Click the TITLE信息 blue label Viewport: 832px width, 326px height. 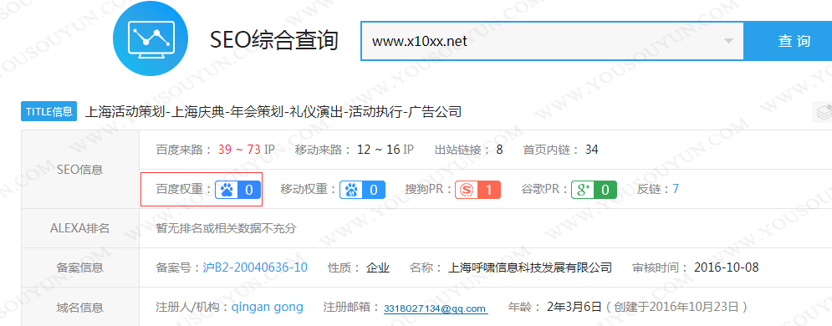[48, 111]
